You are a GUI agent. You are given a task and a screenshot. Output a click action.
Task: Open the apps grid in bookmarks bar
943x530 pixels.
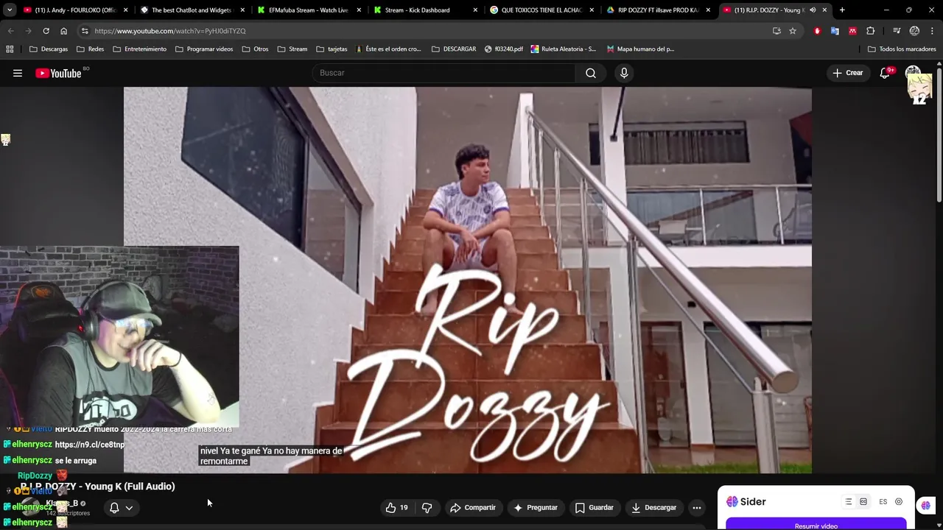[10, 49]
